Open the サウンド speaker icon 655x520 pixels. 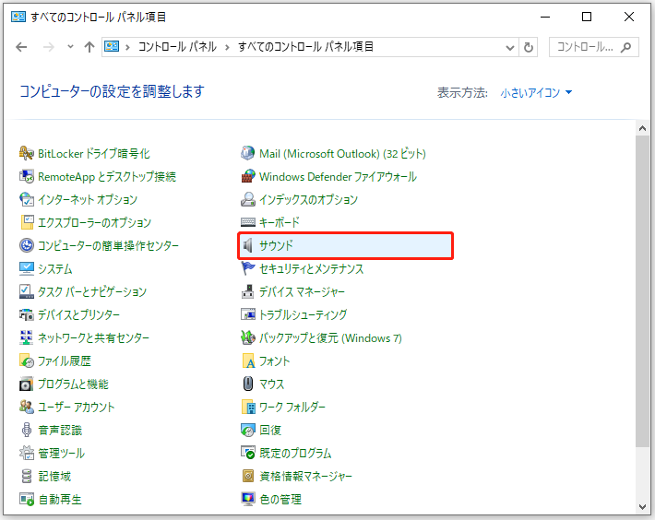(248, 245)
